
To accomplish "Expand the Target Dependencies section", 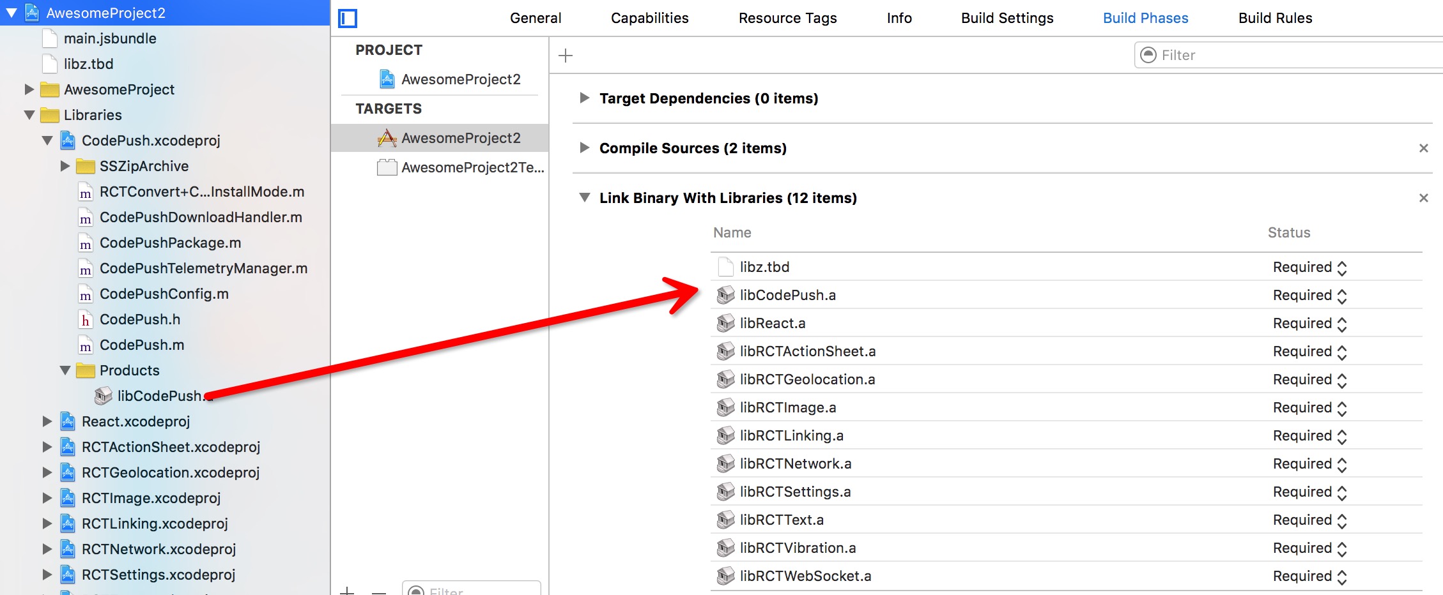I will coord(585,98).
